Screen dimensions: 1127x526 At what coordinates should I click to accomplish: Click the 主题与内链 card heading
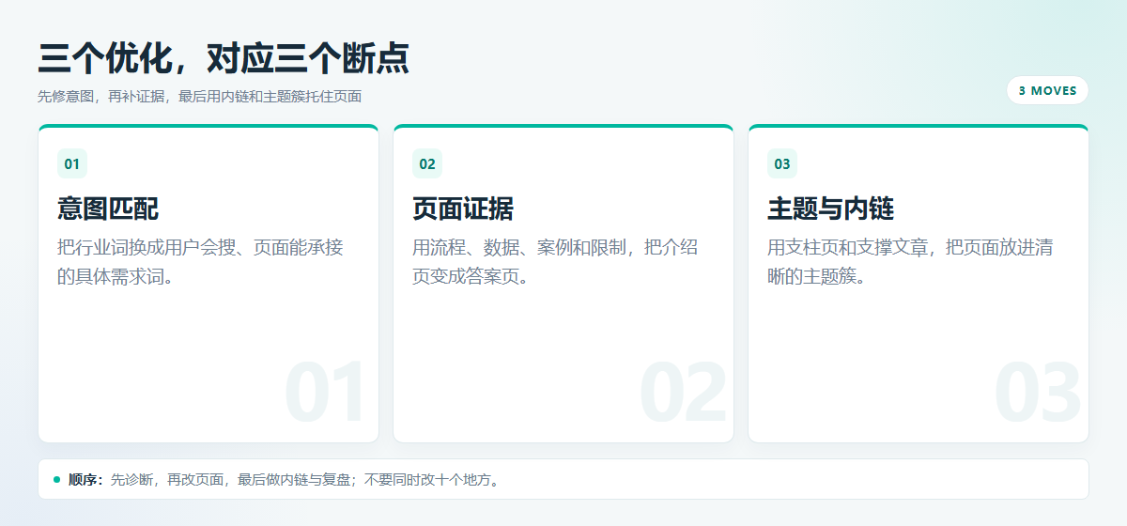[x=830, y=209]
